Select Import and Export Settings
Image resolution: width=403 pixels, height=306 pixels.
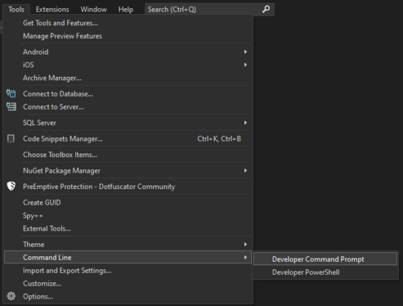(x=128, y=271)
